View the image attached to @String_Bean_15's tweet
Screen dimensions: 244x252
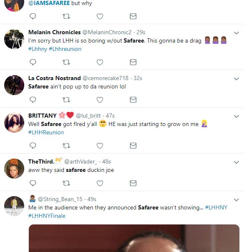[134, 238]
